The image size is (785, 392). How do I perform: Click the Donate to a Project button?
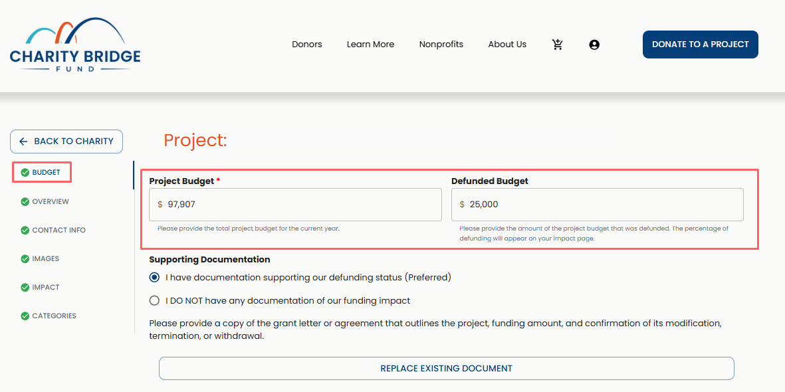(701, 45)
